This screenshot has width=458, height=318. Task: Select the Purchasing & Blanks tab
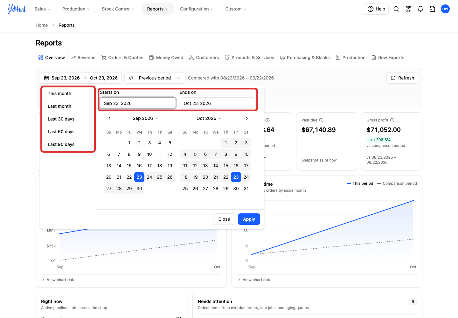[305, 58]
